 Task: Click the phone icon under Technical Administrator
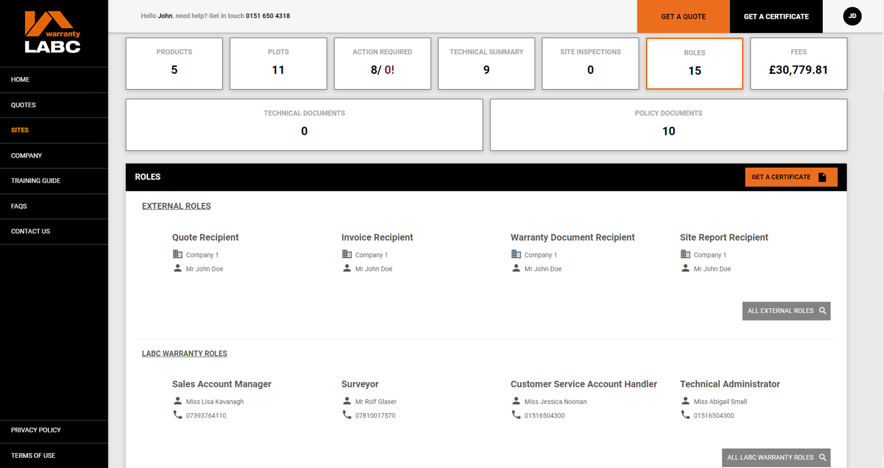click(x=686, y=415)
